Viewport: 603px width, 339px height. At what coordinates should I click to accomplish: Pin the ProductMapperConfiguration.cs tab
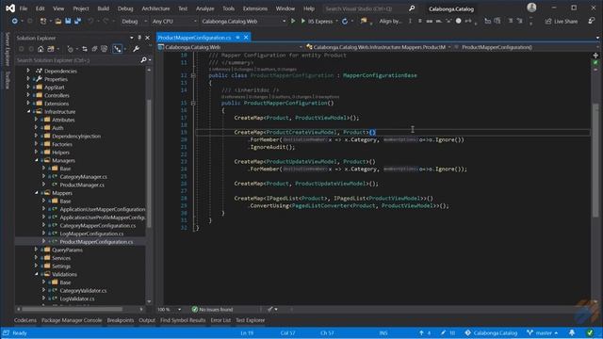(x=237, y=38)
